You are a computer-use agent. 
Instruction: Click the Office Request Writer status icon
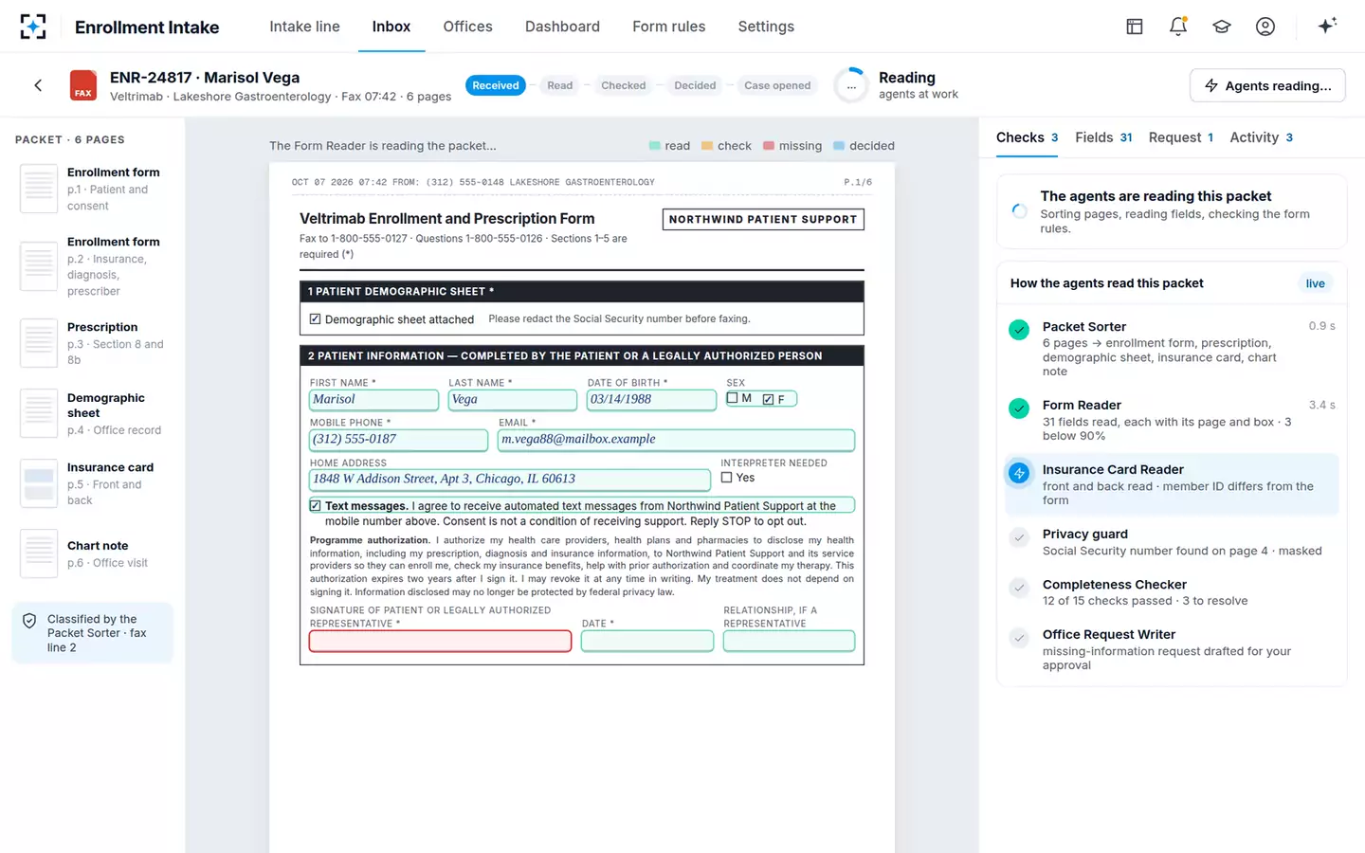coord(1019,638)
